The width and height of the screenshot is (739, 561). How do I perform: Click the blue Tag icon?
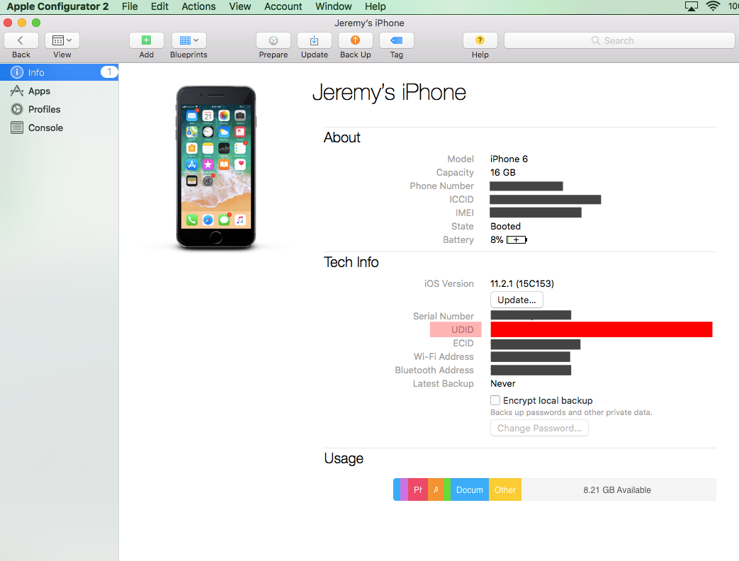pos(396,40)
